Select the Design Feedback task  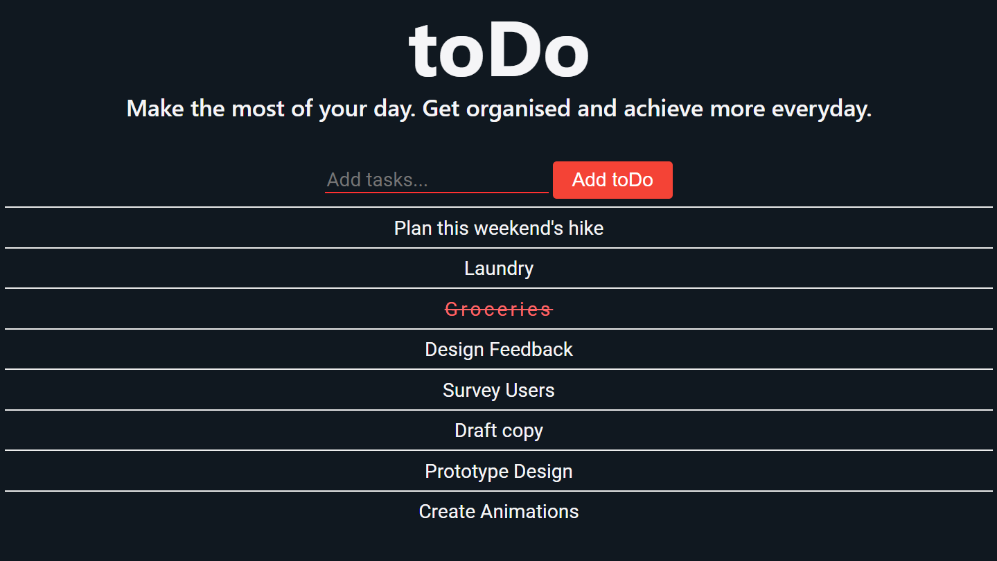[499, 349]
